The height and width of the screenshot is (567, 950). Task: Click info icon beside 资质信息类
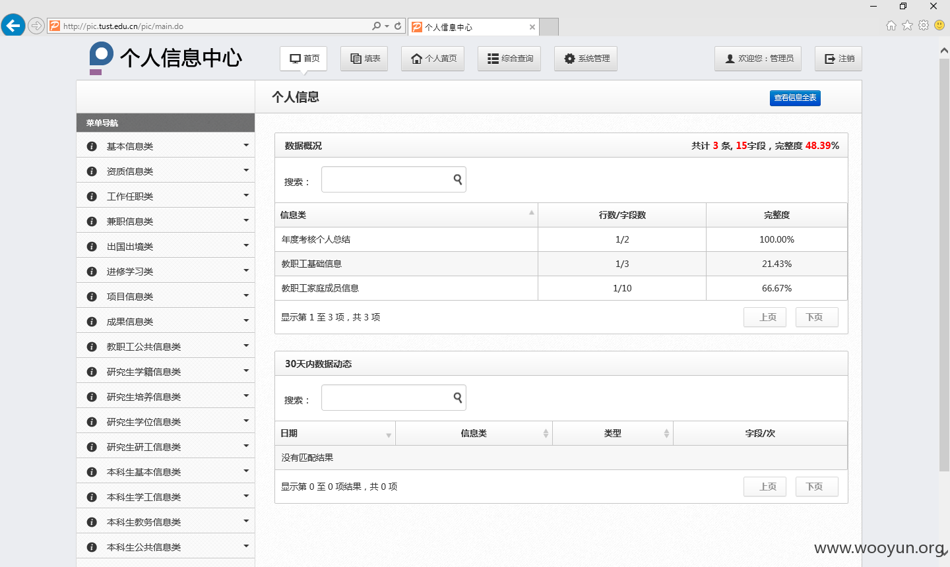pyautogui.click(x=92, y=171)
